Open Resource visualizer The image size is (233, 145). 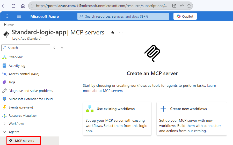(23, 115)
